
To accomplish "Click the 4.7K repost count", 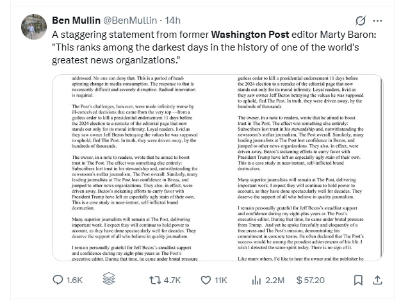I will [x=172, y=280].
